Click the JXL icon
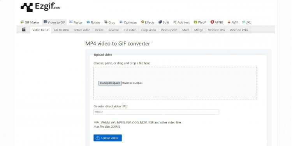Viewport: 292px width, 146px height. click(x=244, y=22)
